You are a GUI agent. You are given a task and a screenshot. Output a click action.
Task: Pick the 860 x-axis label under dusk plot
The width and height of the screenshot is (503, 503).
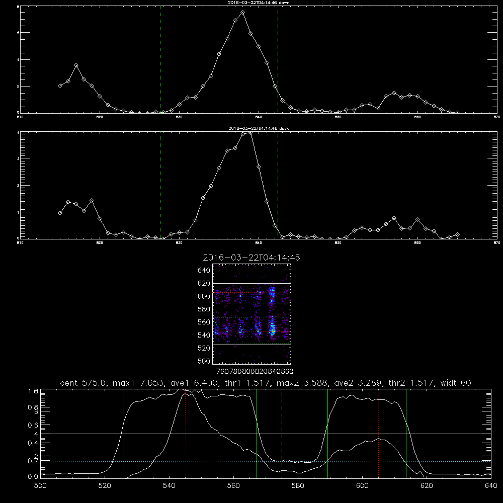(417, 243)
